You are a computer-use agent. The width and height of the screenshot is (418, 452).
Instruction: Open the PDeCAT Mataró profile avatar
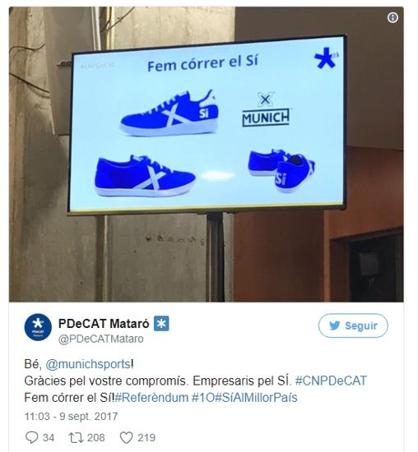pyautogui.click(x=38, y=327)
